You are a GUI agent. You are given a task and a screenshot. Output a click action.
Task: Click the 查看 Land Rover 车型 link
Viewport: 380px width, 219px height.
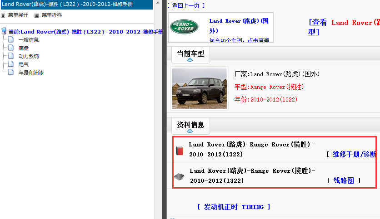coord(344,27)
